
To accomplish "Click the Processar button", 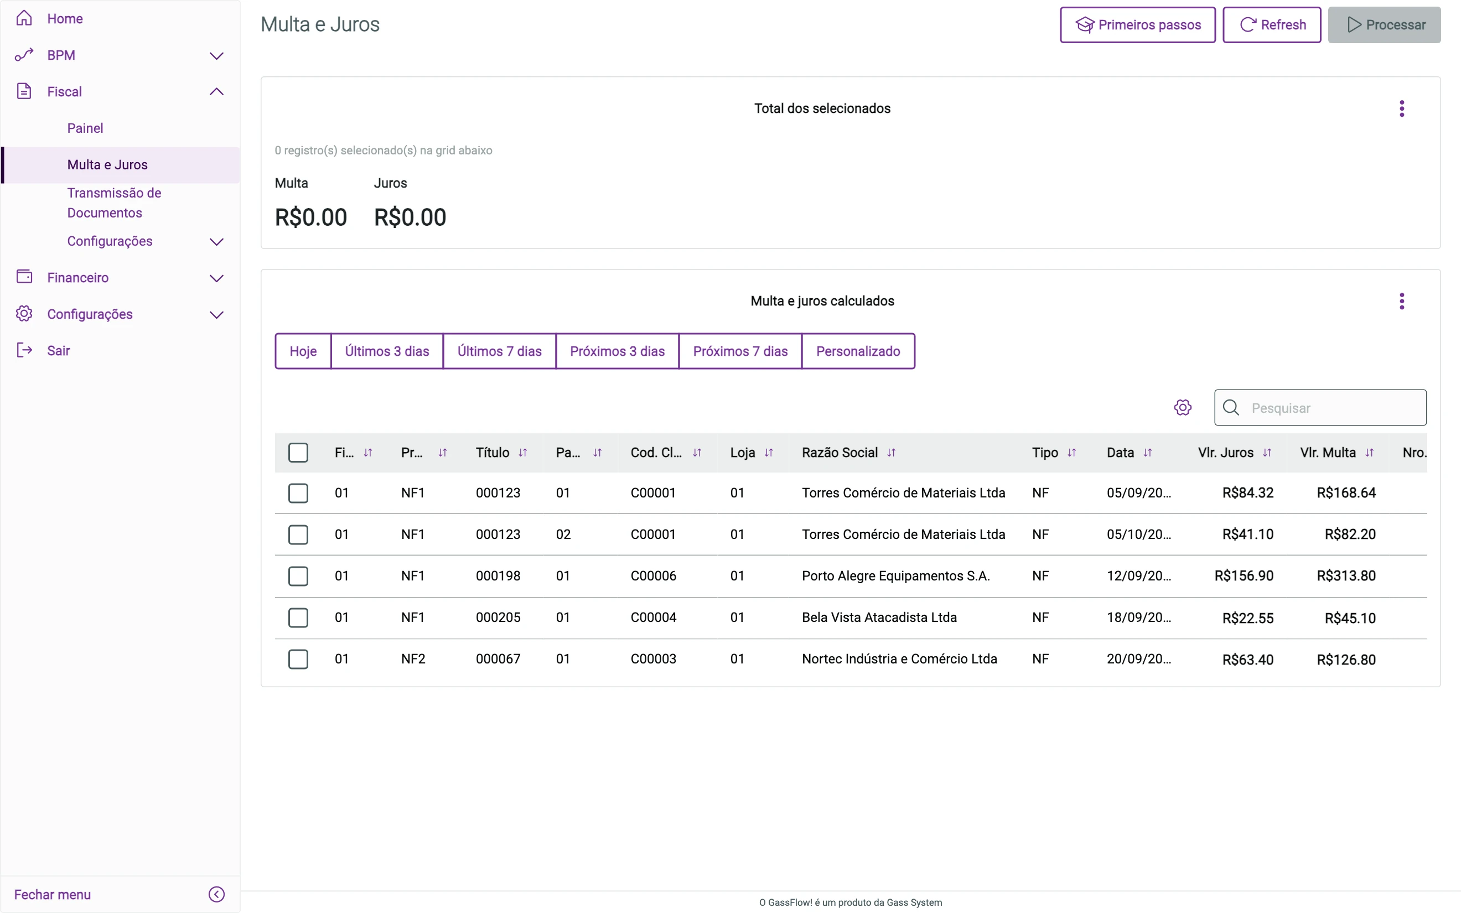I will [x=1384, y=25].
